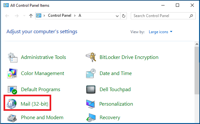Image resolution: width=200 pixels, height=124 pixels.
Task: Refresh the Control Panel view
Action: coord(123,16)
